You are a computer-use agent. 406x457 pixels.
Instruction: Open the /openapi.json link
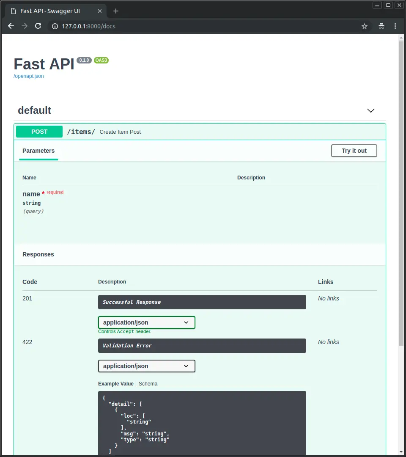pos(28,76)
